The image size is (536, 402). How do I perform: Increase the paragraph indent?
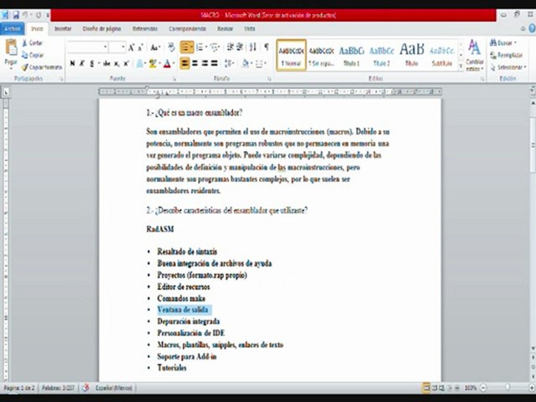click(x=240, y=47)
